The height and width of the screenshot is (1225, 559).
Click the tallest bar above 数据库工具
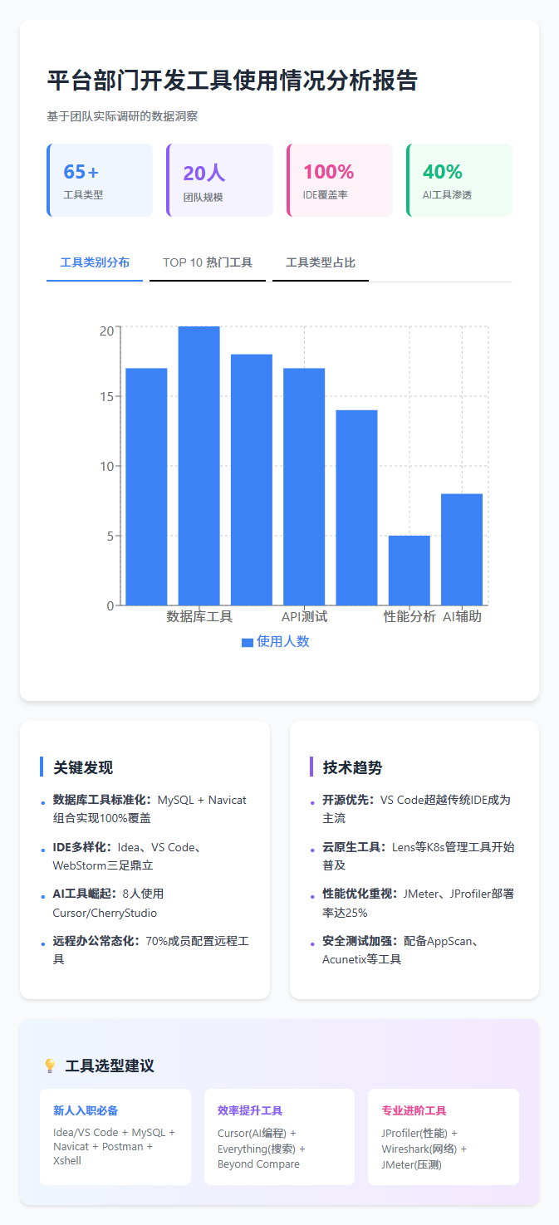pos(199,465)
